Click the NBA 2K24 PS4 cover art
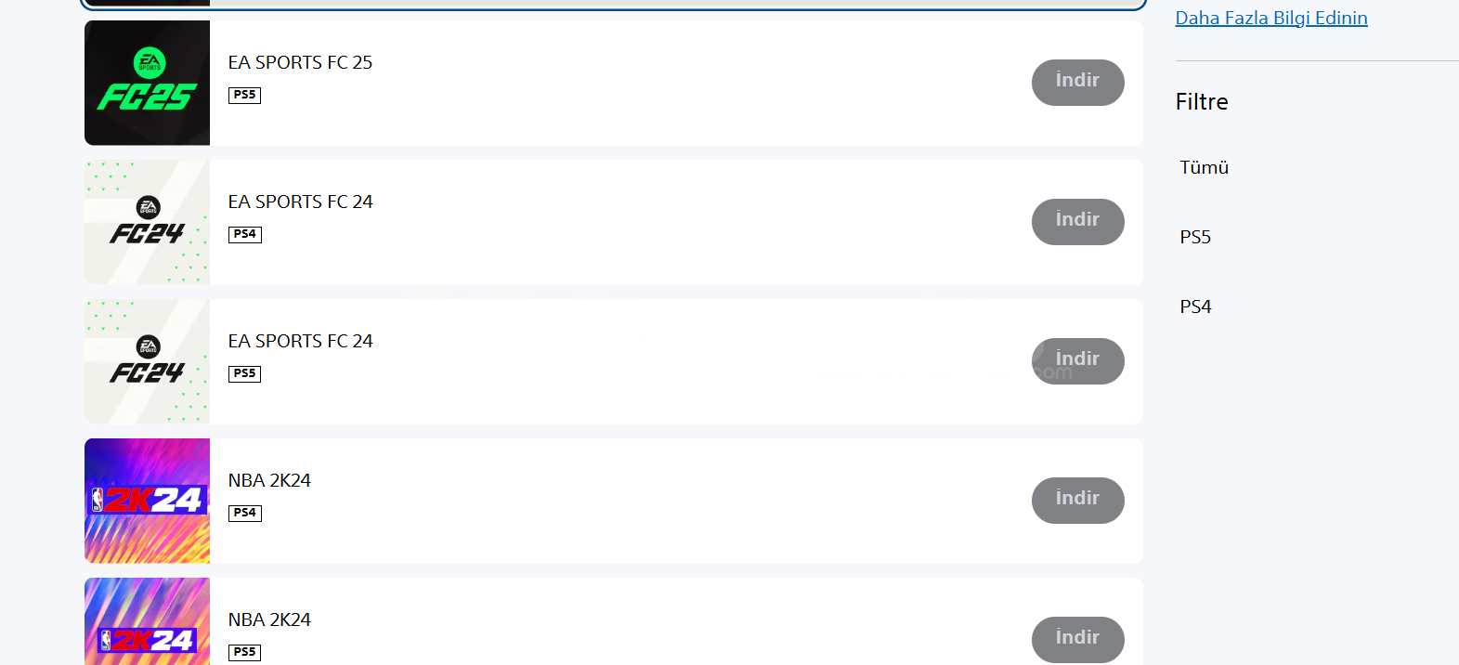Viewport: 1459px width, 665px height. pos(147,501)
